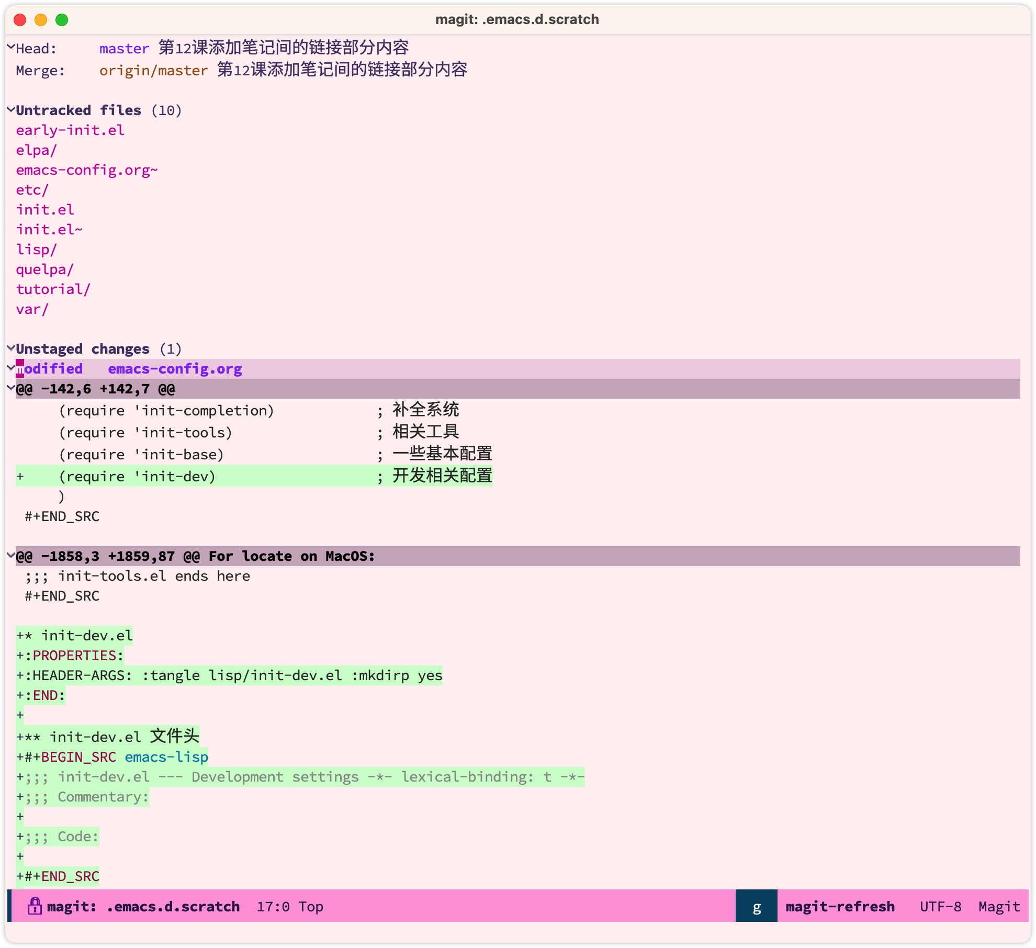
Task: Click the '** init-dev.el 文件头' added line
Action: tap(108, 736)
